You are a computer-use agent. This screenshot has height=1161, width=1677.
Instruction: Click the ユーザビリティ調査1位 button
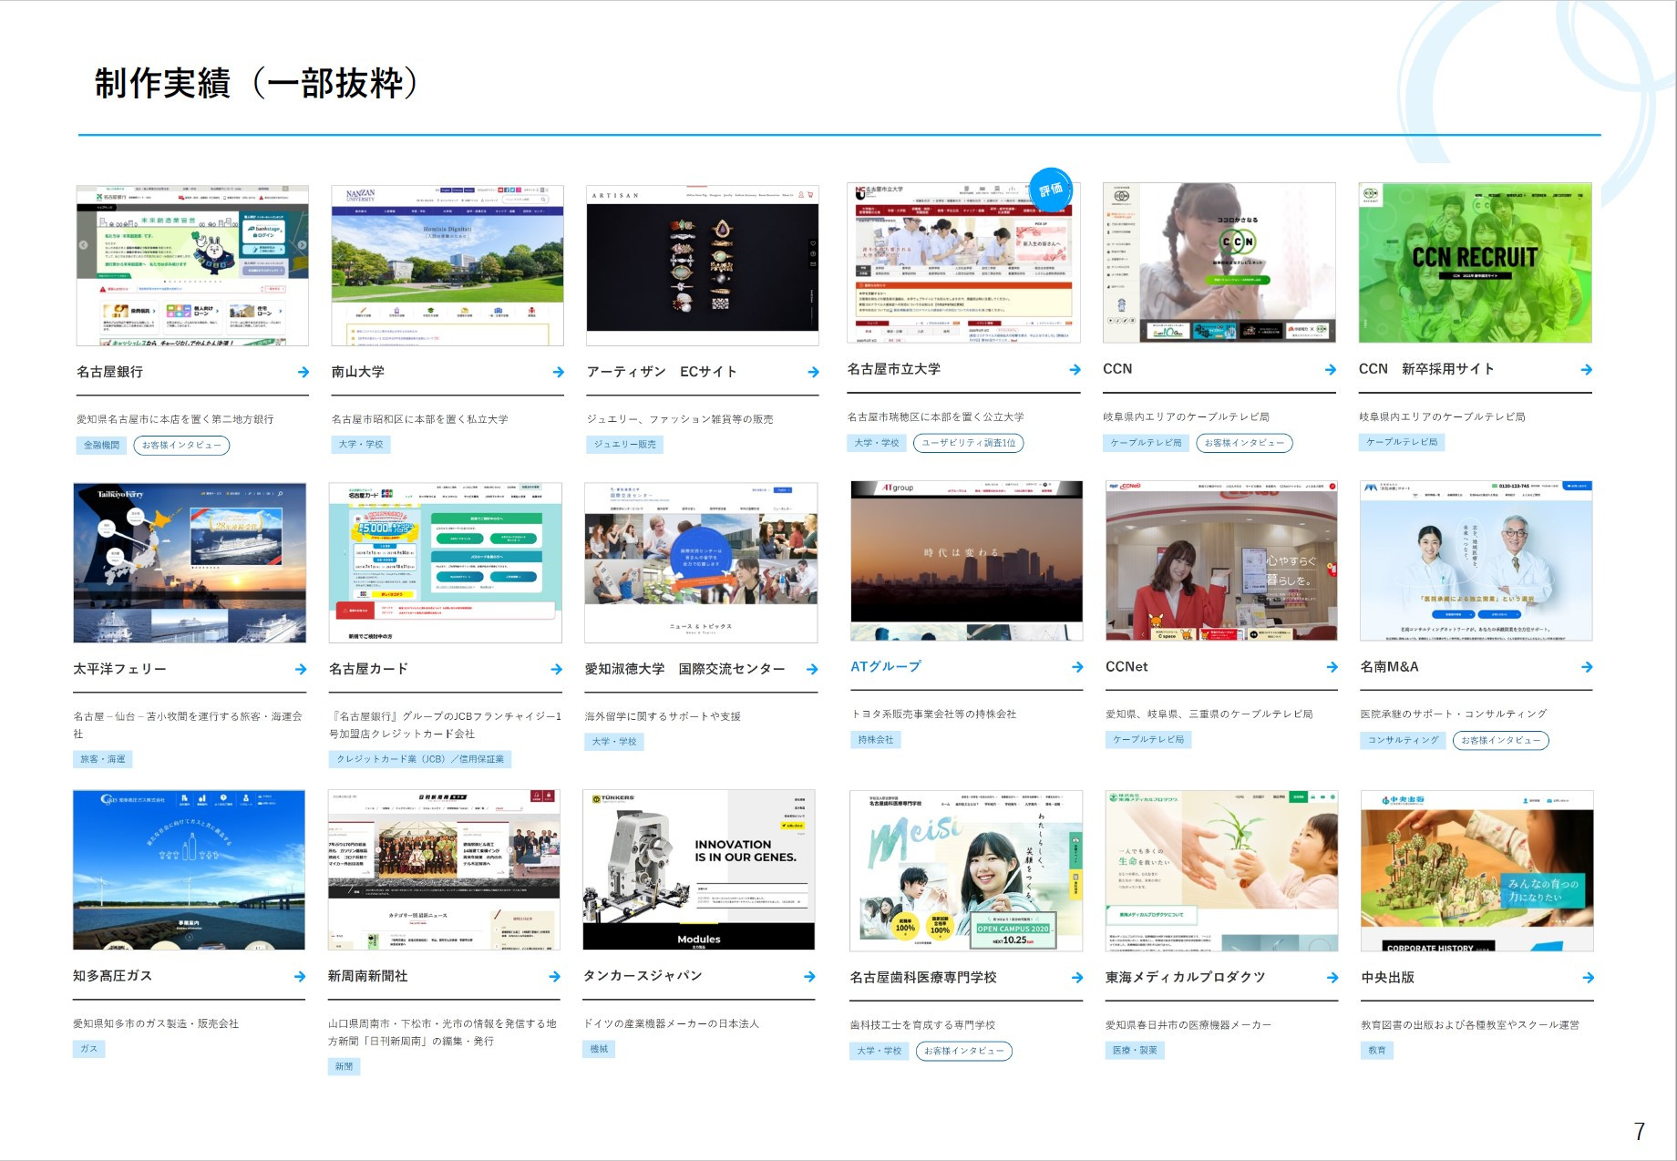(x=968, y=443)
